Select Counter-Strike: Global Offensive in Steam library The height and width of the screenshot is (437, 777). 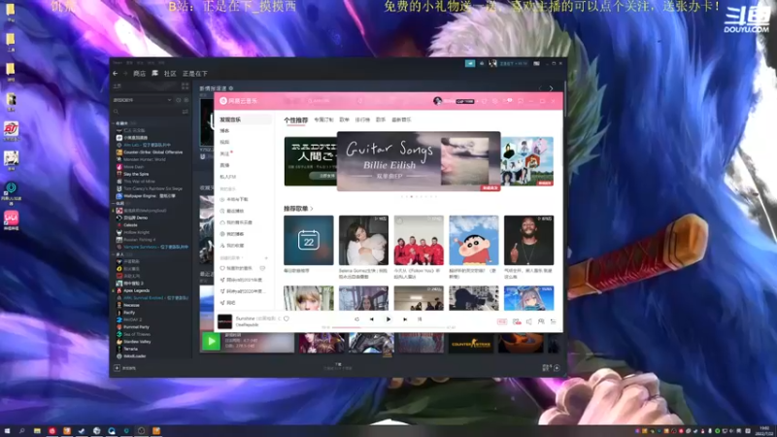(x=152, y=152)
